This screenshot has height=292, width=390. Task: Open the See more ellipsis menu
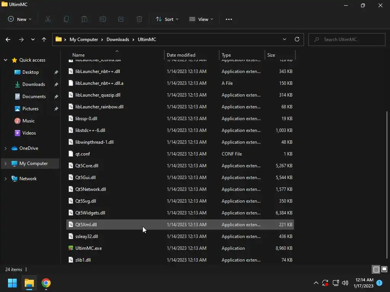(x=229, y=19)
